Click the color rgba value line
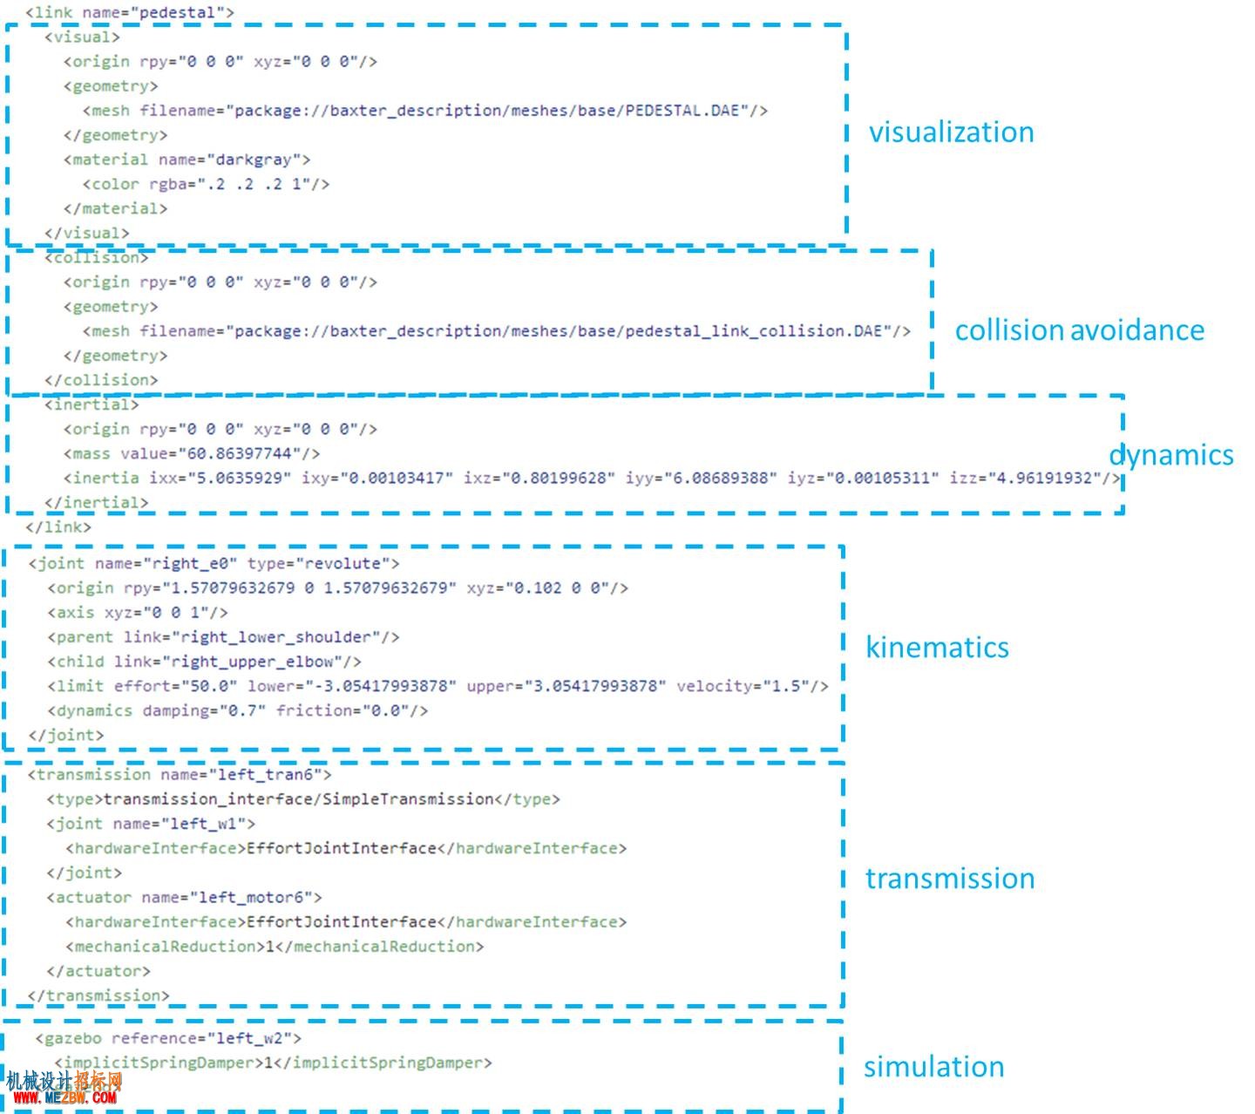This screenshot has width=1255, height=1114. tap(206, 184)
